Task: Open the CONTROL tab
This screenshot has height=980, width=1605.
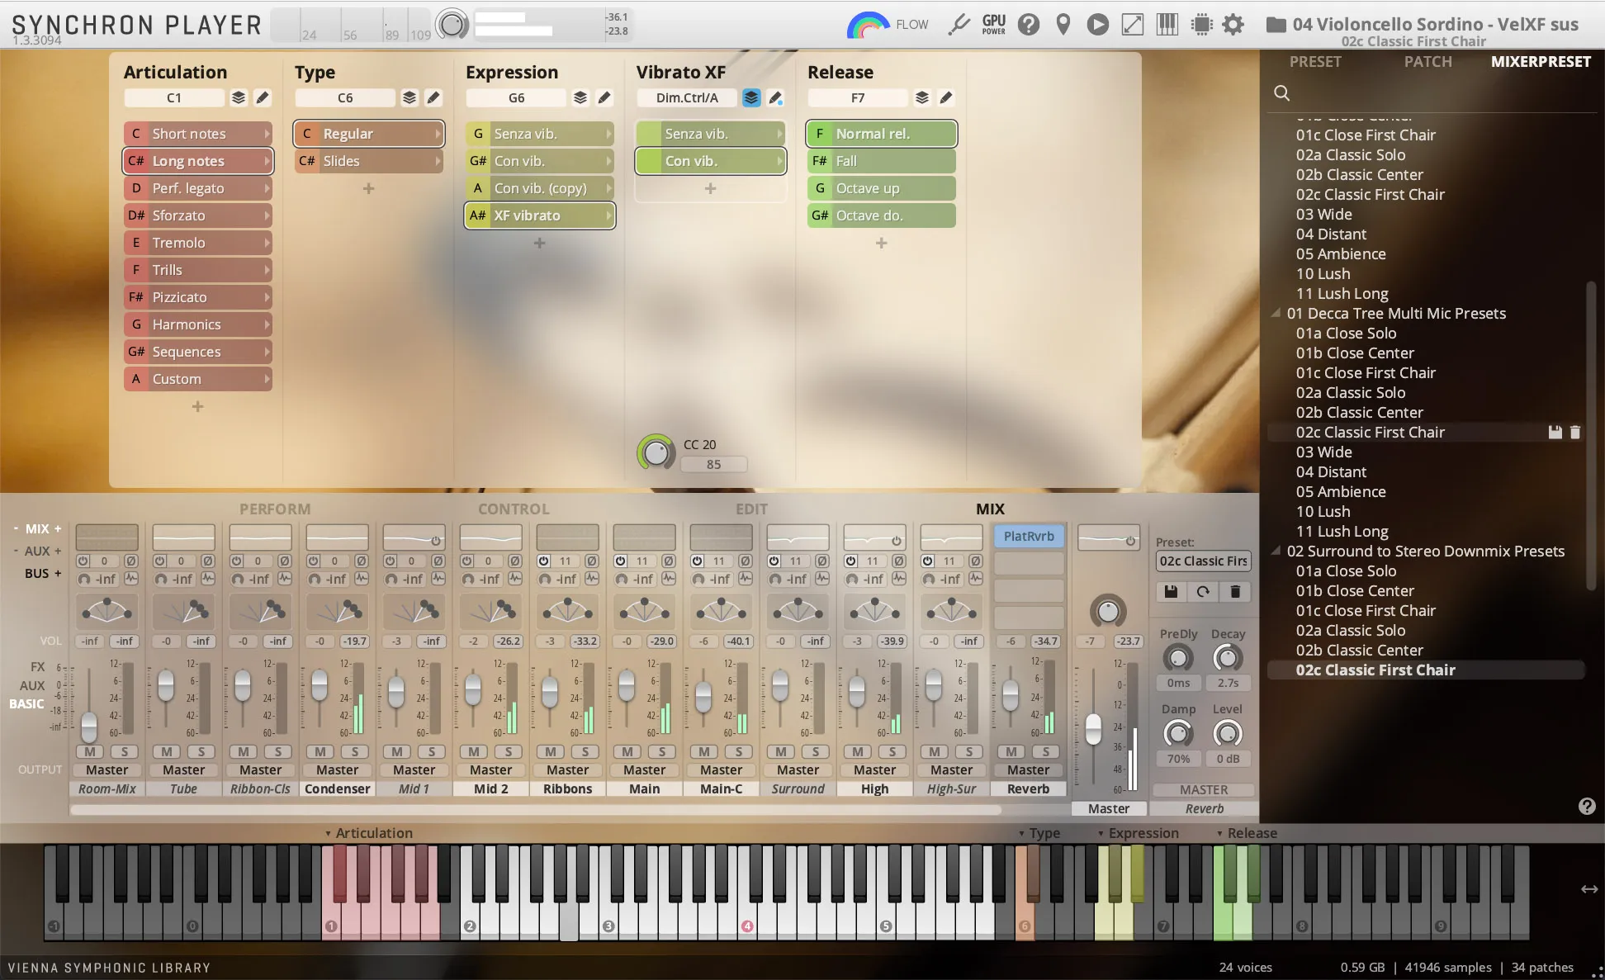Action: (x=514, y=509)
